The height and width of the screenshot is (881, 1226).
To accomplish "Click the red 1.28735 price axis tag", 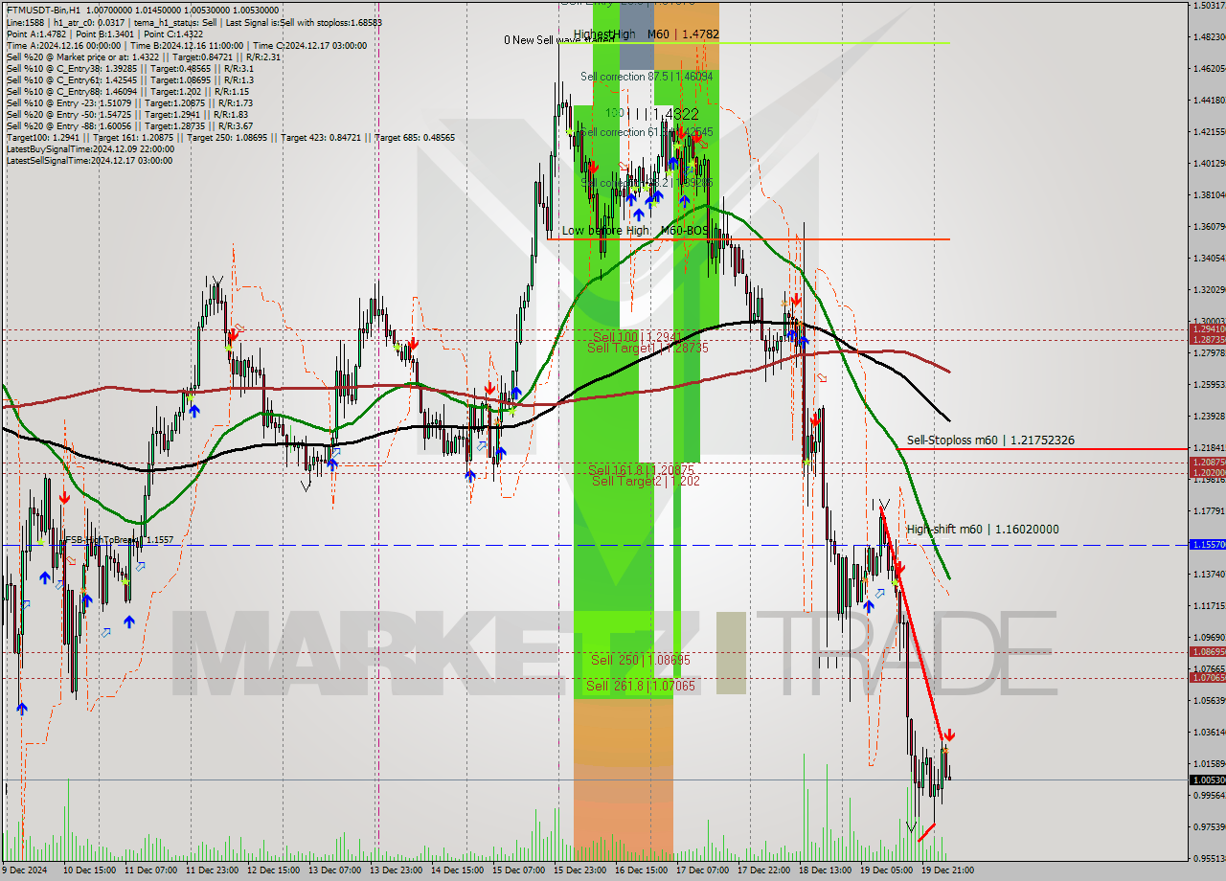I will [x=1207, y=340].
